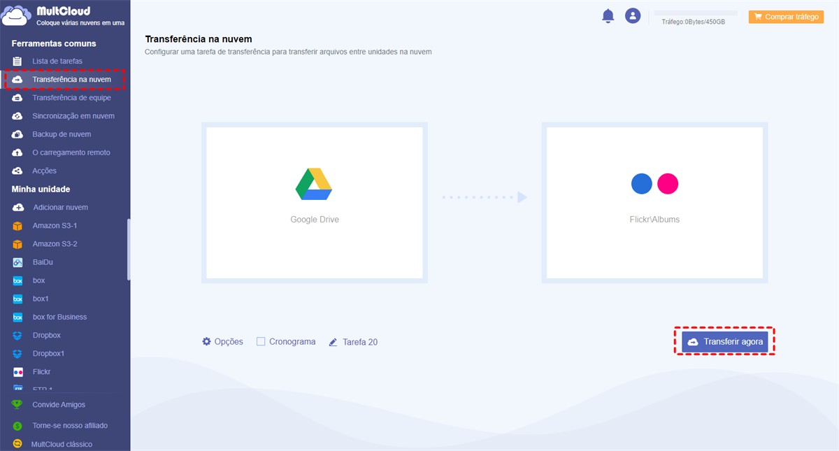The height and width of the screenshot is (451, 839).
Task: Click the Dropbox icon in sidebar
Action: coord(17,335)
